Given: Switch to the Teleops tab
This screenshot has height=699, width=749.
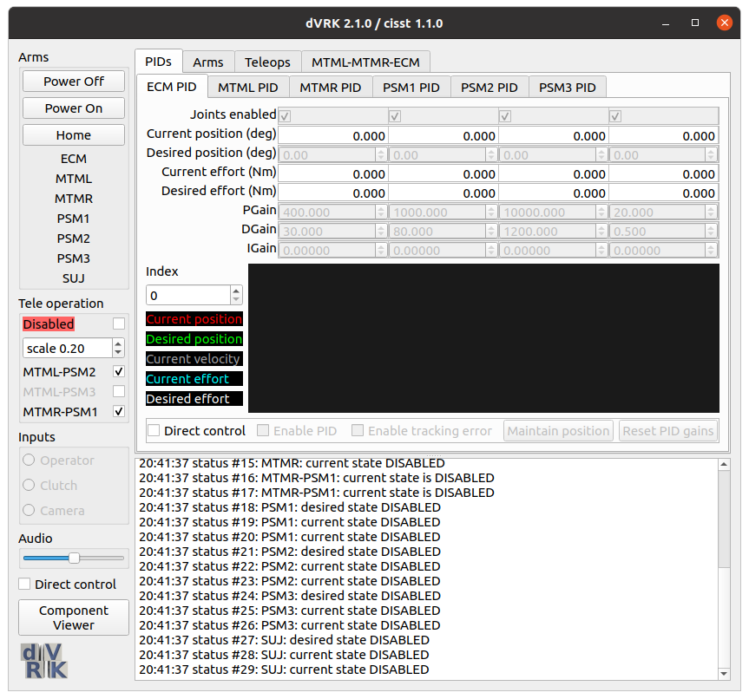Looking at the screenshot, I should pyautogui.click(x=267, y=62).
